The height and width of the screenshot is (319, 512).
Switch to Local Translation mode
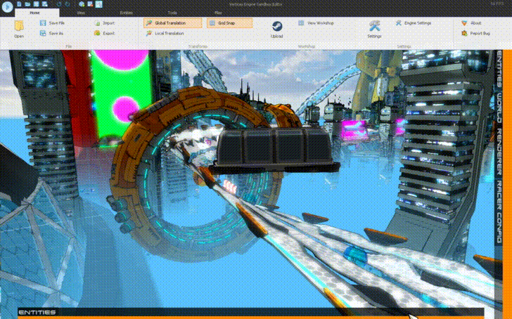click(x=166, y=33)
